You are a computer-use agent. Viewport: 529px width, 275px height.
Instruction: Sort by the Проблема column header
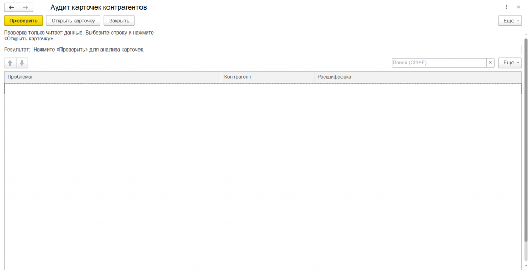coord(112,77)
